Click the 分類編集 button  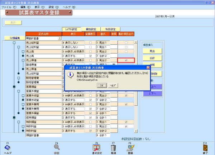coord(12,38)
